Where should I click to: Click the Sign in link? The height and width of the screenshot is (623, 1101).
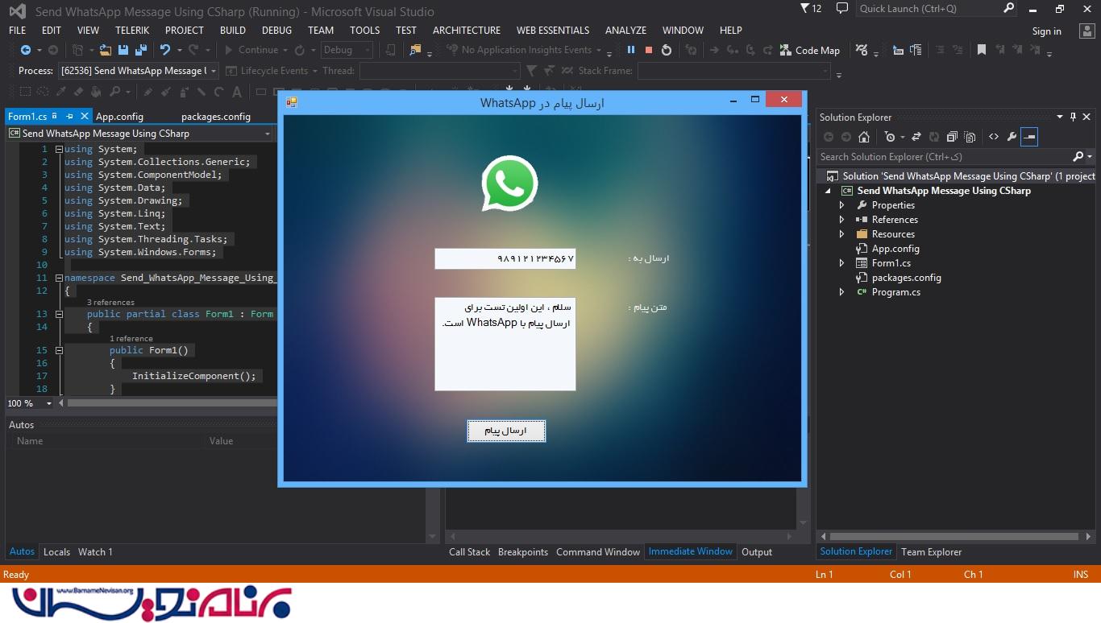tap(1046, 31)
